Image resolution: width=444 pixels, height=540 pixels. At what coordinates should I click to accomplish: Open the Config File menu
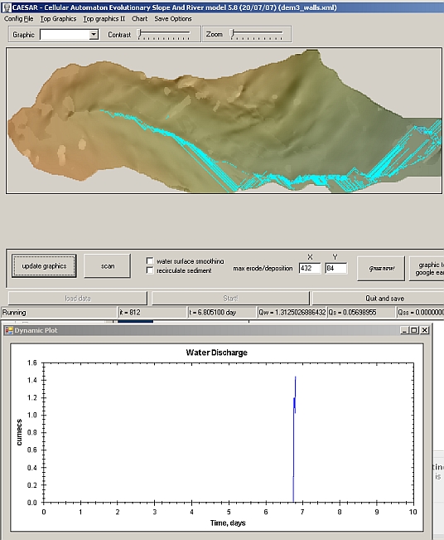[x=18, y=18]
